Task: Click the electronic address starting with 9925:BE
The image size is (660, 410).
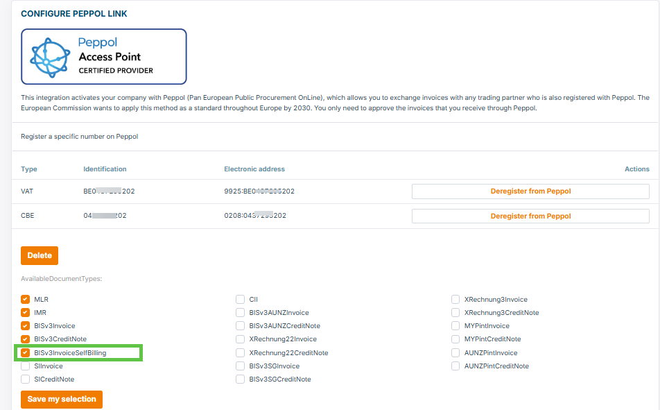Action: tap(259, 191)
